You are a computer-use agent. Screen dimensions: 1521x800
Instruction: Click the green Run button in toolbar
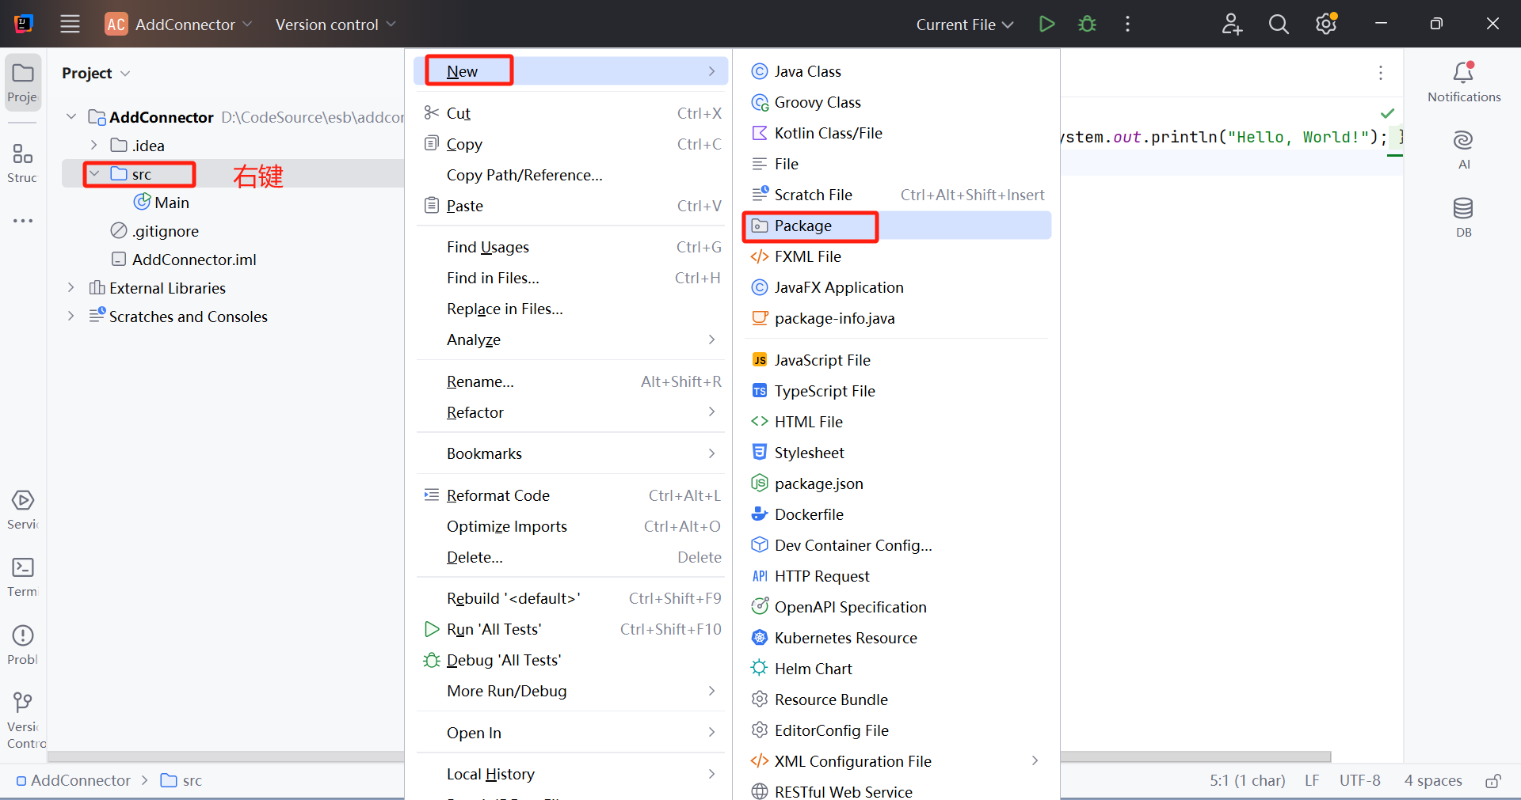tap(1046, 24)
